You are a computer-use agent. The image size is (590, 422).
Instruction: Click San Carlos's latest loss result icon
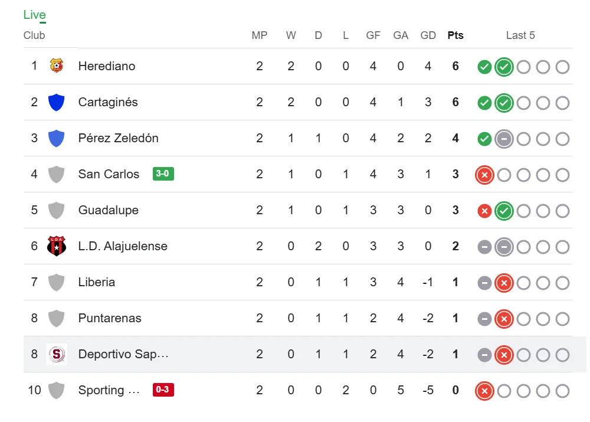pos(484,175)
